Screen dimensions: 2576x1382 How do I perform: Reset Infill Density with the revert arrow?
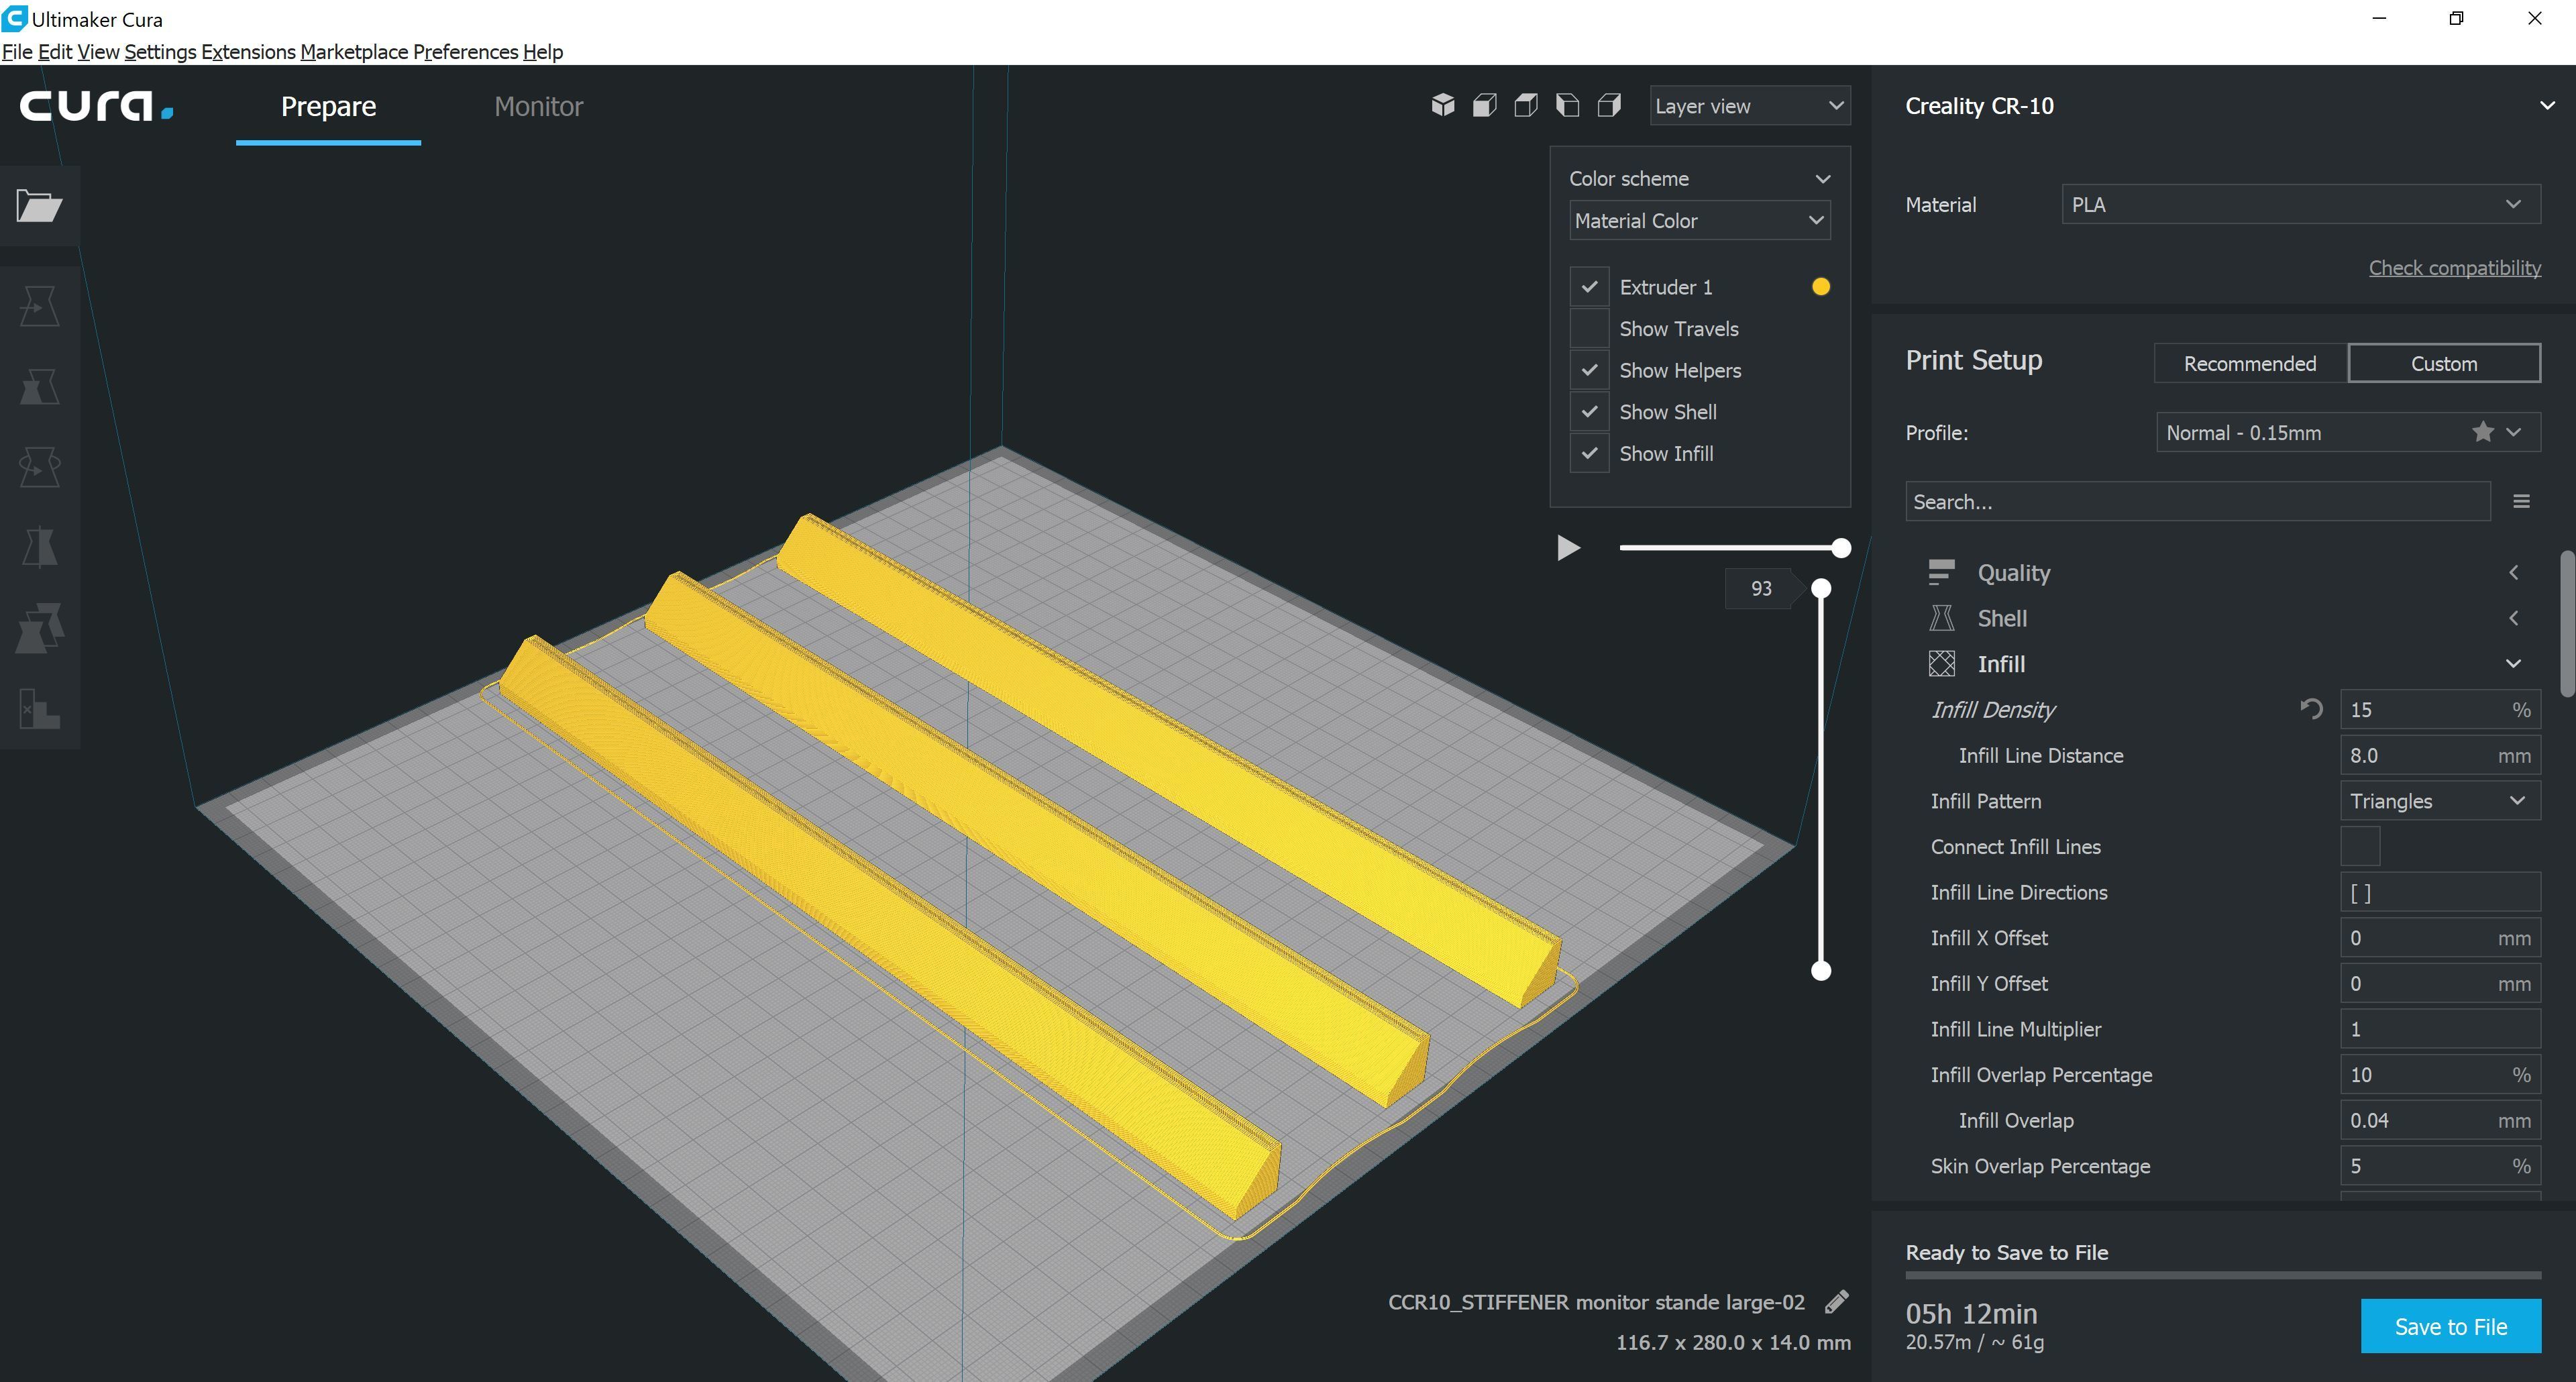(2311, 709)
